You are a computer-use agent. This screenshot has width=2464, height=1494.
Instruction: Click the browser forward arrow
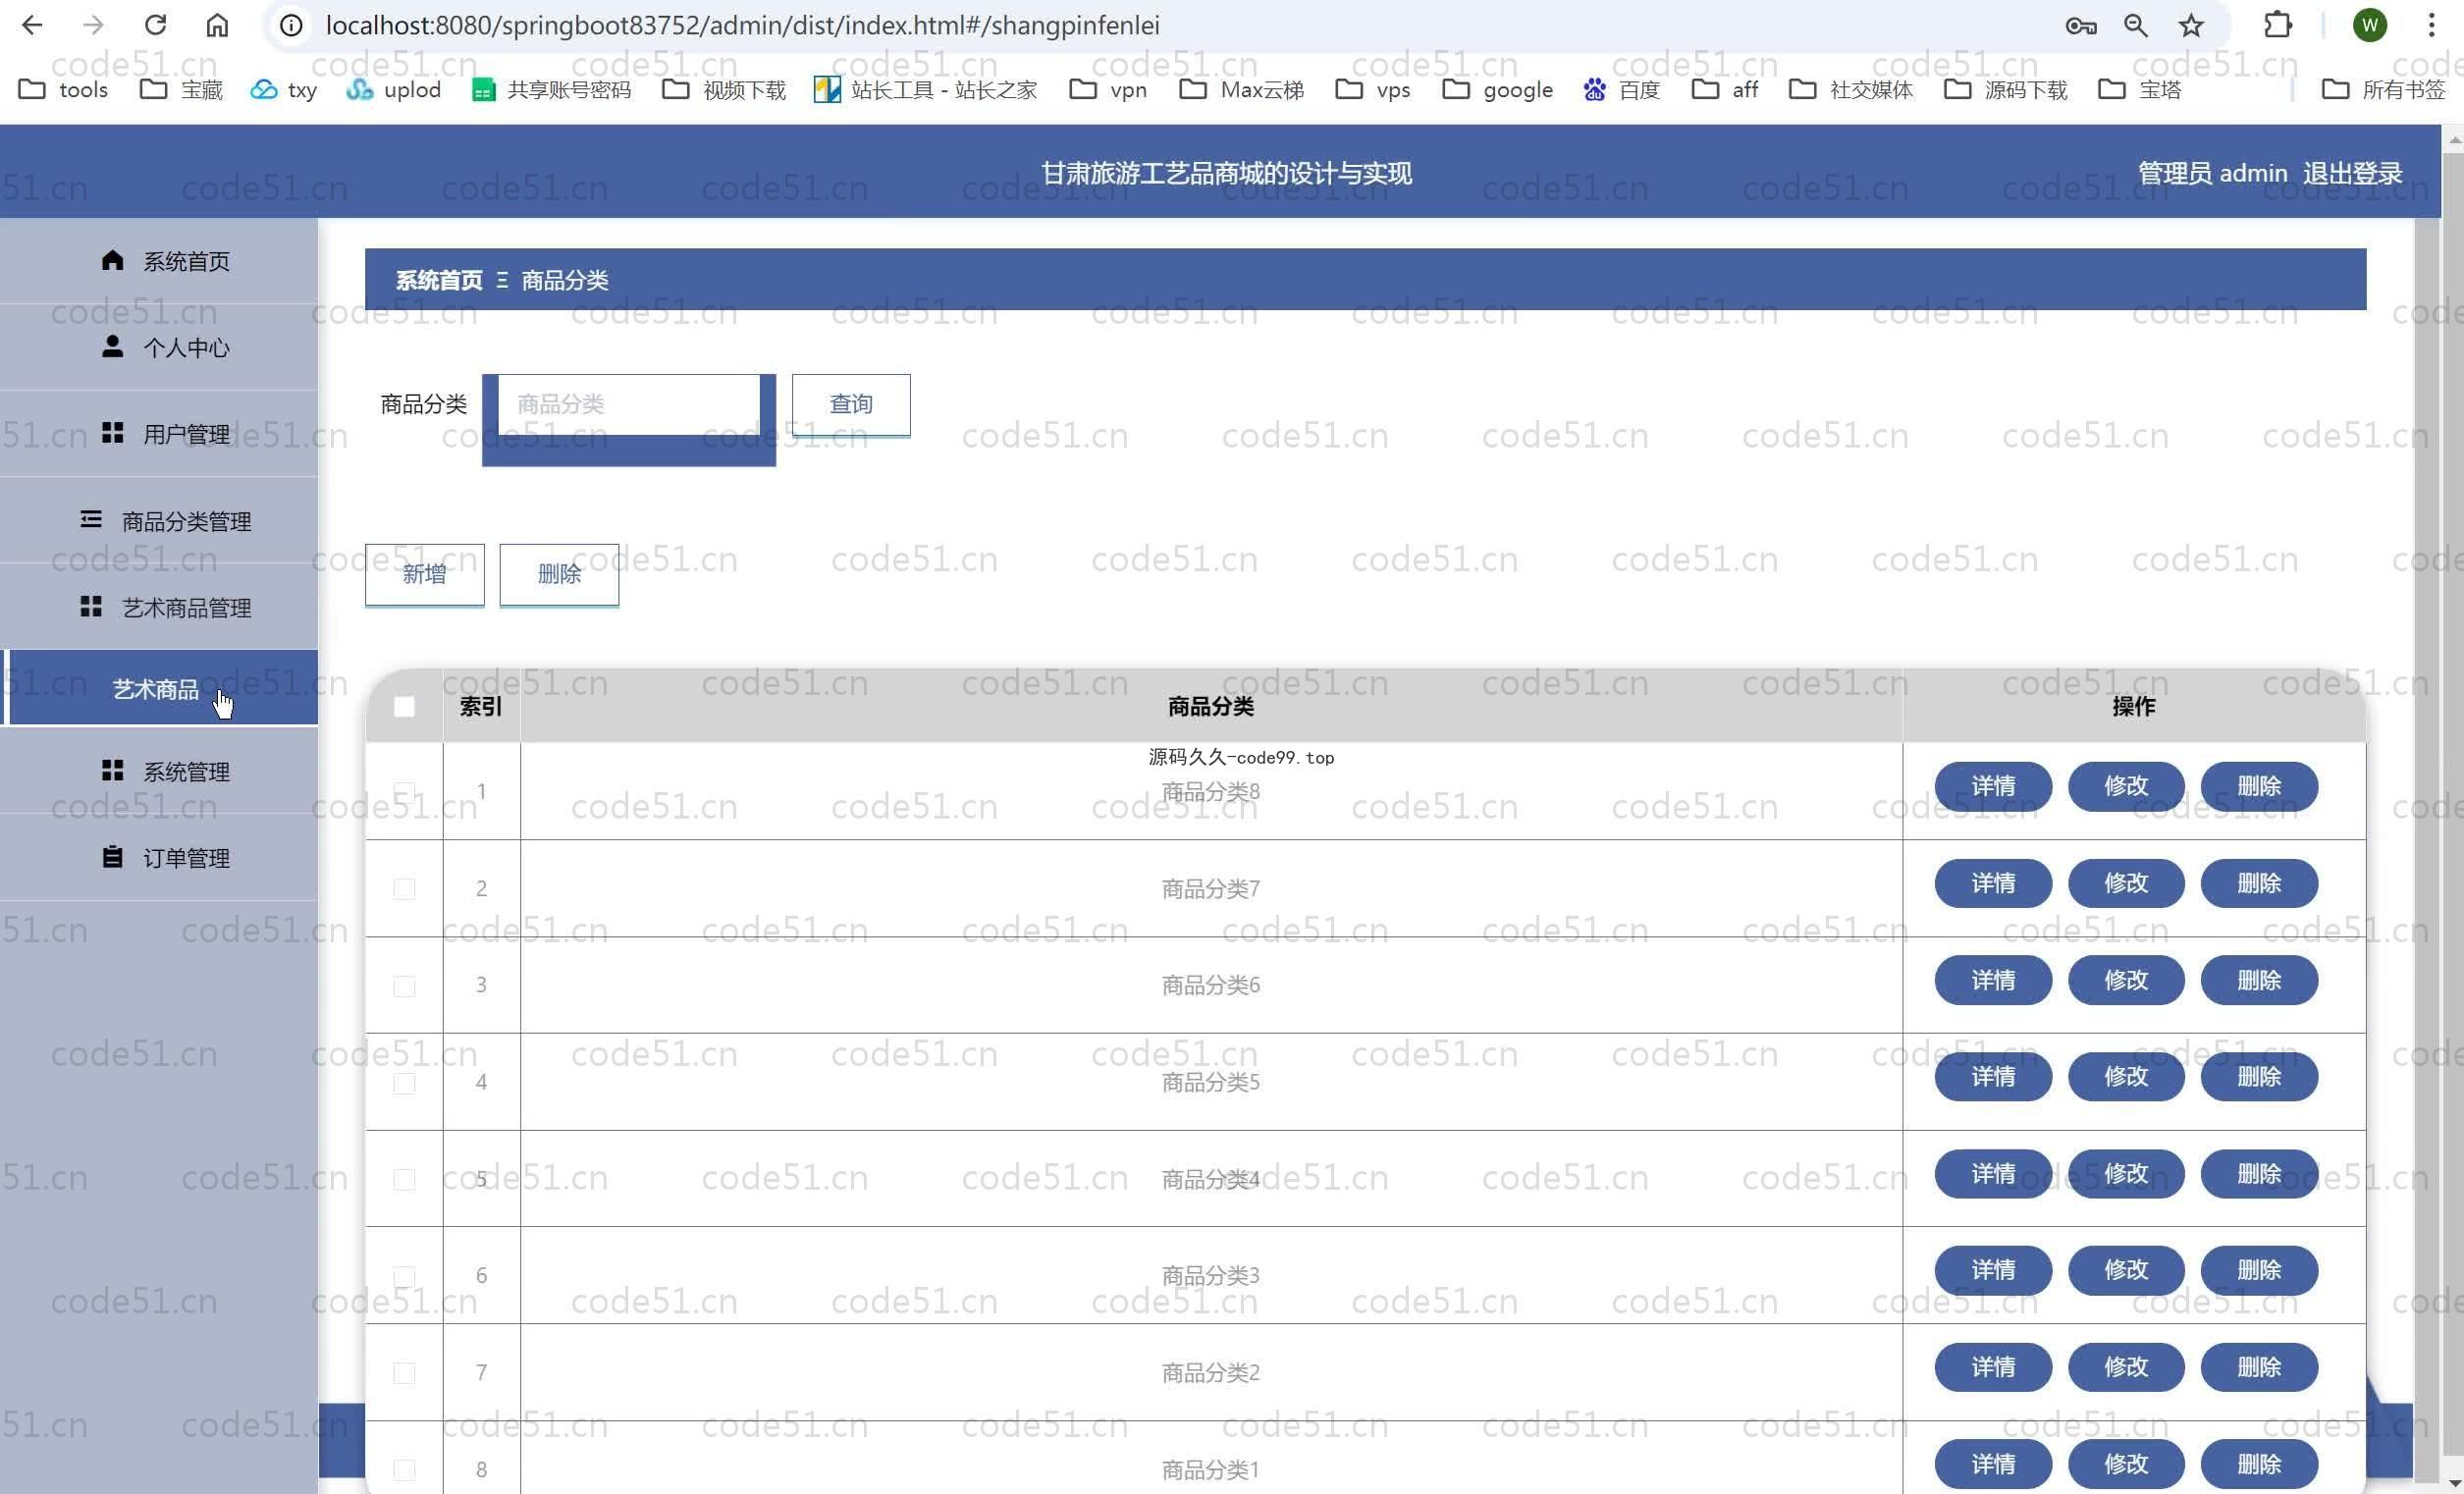click(x=94, y=25)
